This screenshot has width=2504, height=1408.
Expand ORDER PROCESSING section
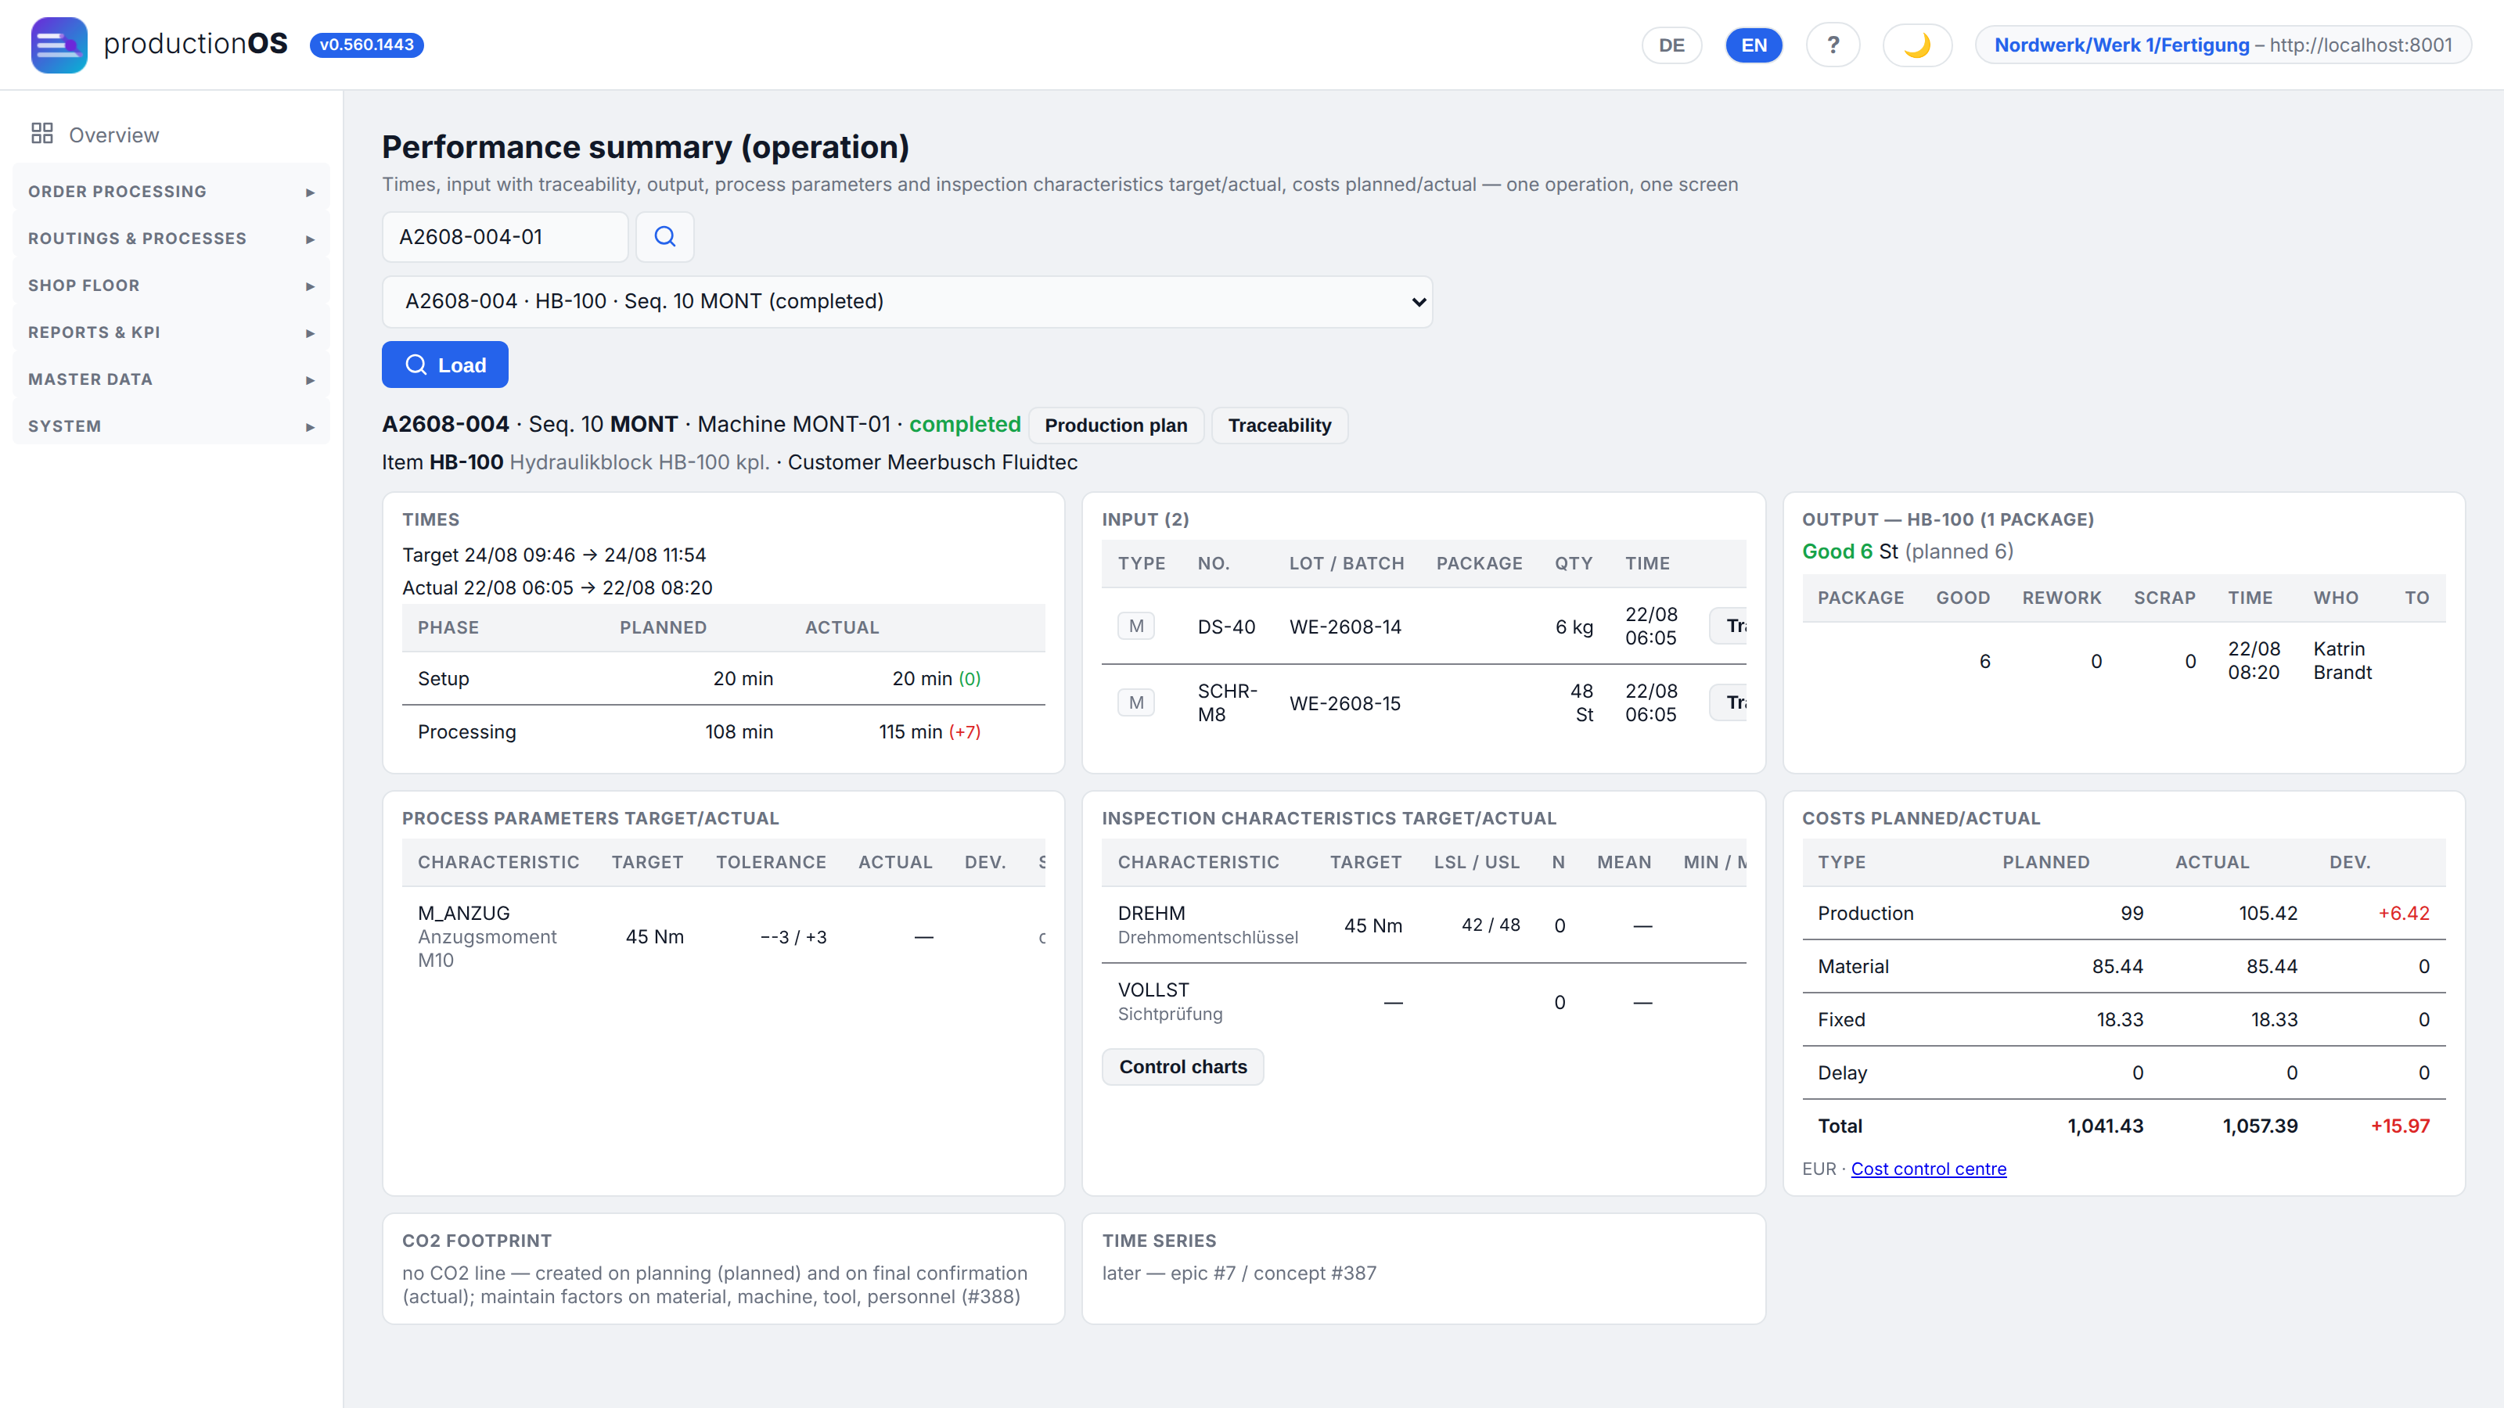[171, 192]
